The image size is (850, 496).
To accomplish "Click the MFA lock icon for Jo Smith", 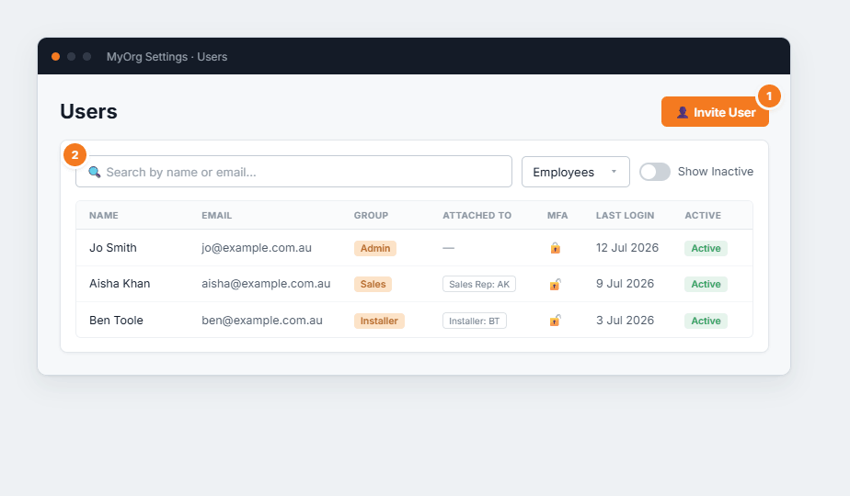I will point(555,248).
